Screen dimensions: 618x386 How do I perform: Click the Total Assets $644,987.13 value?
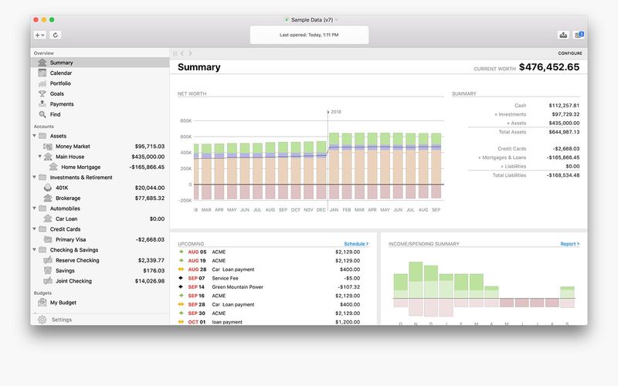564,132
